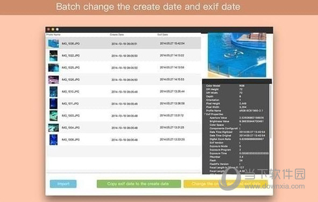The width and height of the screenshot is (318, 202).
Task: Click the Exif Date column header
Action: [x=162, y=34]
